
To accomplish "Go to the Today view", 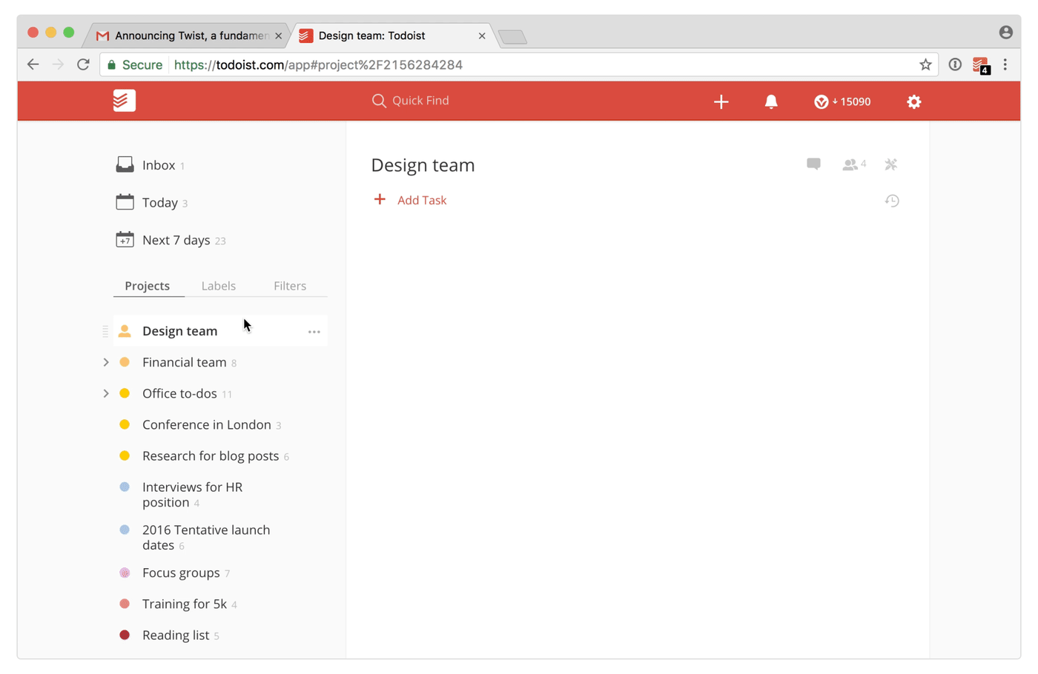I will coord(159,202).
